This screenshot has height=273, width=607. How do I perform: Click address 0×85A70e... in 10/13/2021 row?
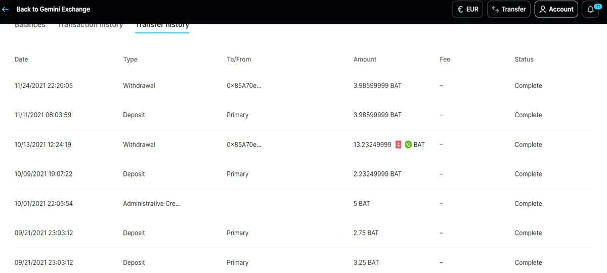[x=244, y=145]
